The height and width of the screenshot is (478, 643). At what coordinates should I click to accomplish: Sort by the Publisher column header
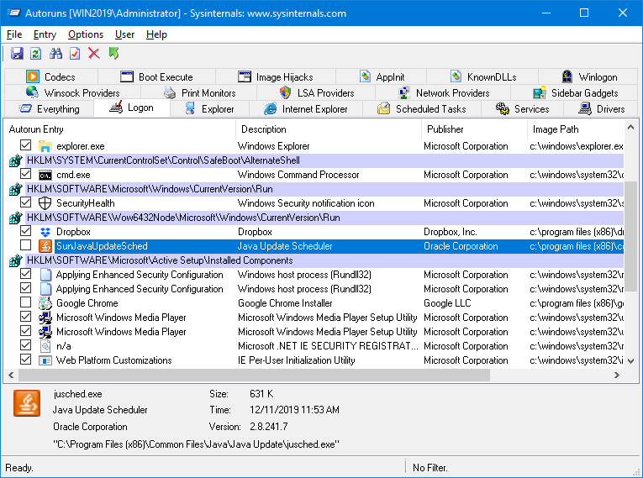click(x=474, y=129)
